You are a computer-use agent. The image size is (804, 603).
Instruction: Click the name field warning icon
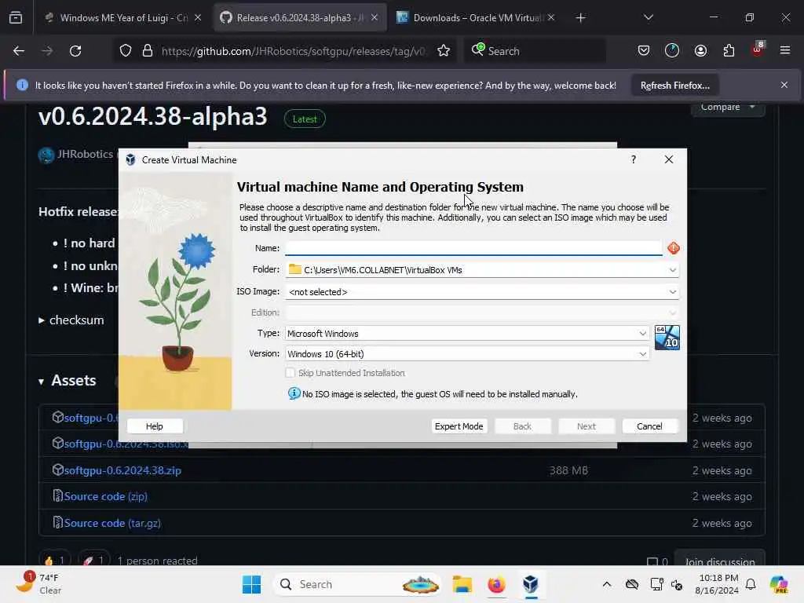(673, 248)
